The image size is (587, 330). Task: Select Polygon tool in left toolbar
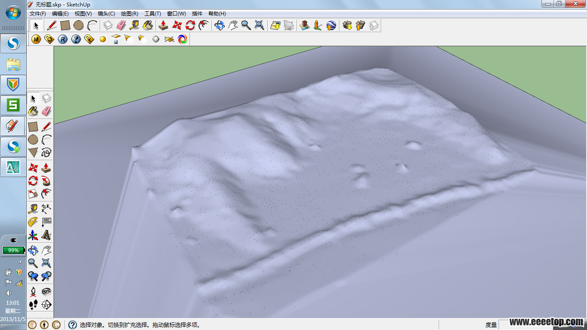click(x=33, y=152)
